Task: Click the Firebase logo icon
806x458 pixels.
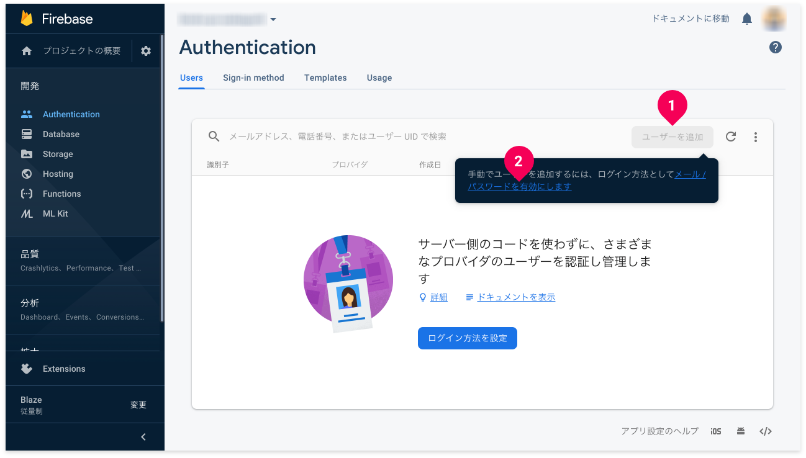Action: [x=27, y=19]
